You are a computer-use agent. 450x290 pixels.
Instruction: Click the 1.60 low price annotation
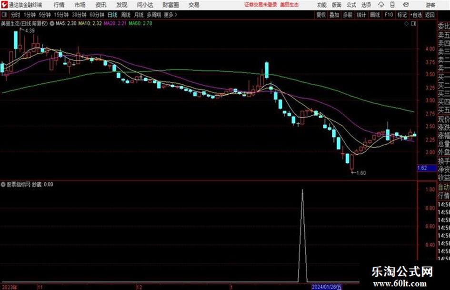[361, 173]
